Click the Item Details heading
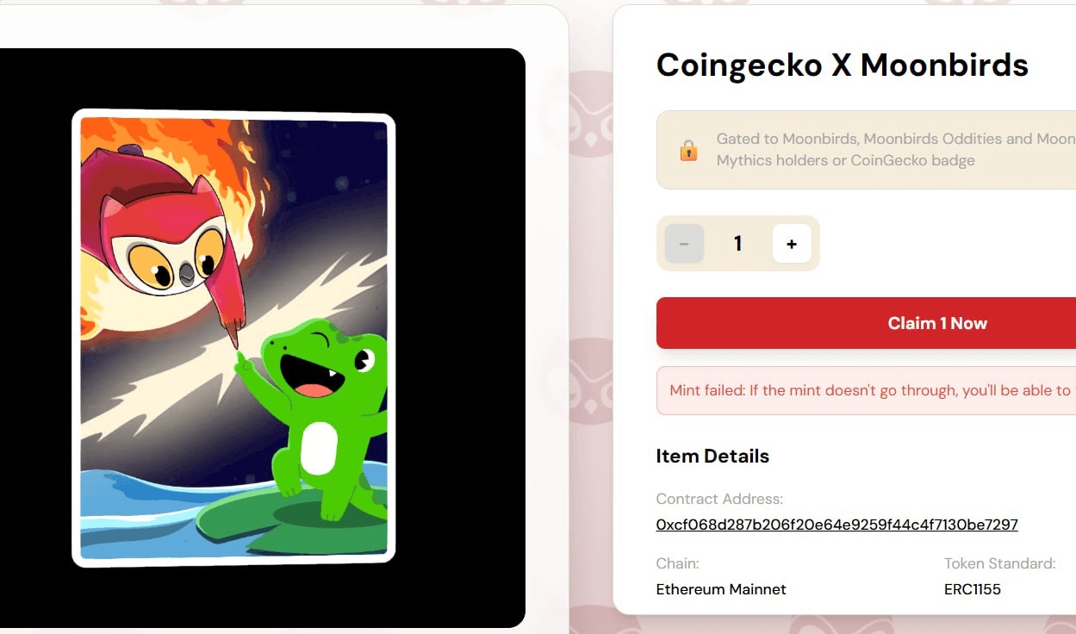Screen dimensions: 1076x634 click(712, 456)
